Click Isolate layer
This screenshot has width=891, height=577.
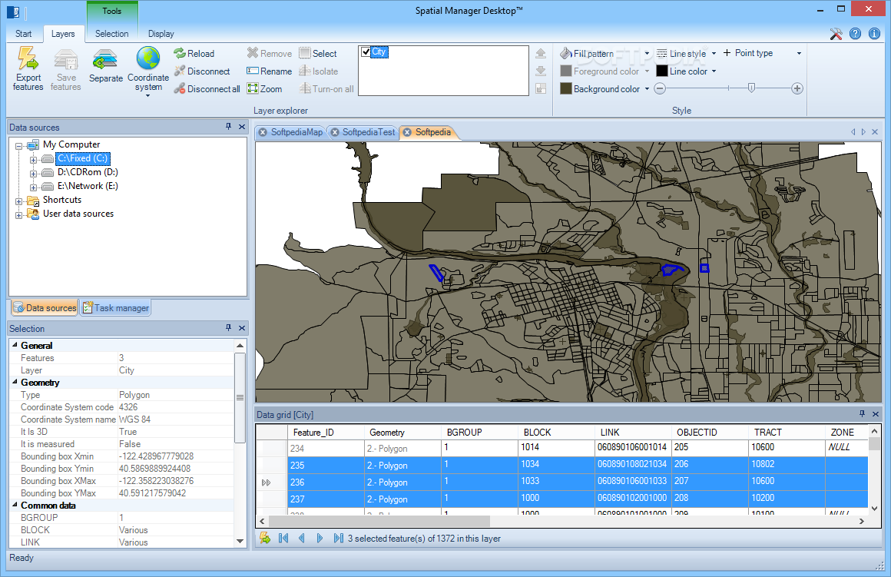(x=319, y=71)
